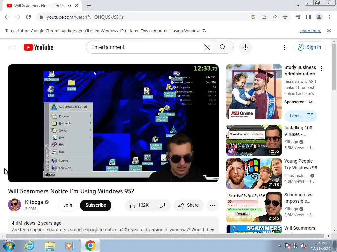Open Scammers vs Impossible video title
Image resolution: width=337 pixels, height=252 pixels.
298,198
